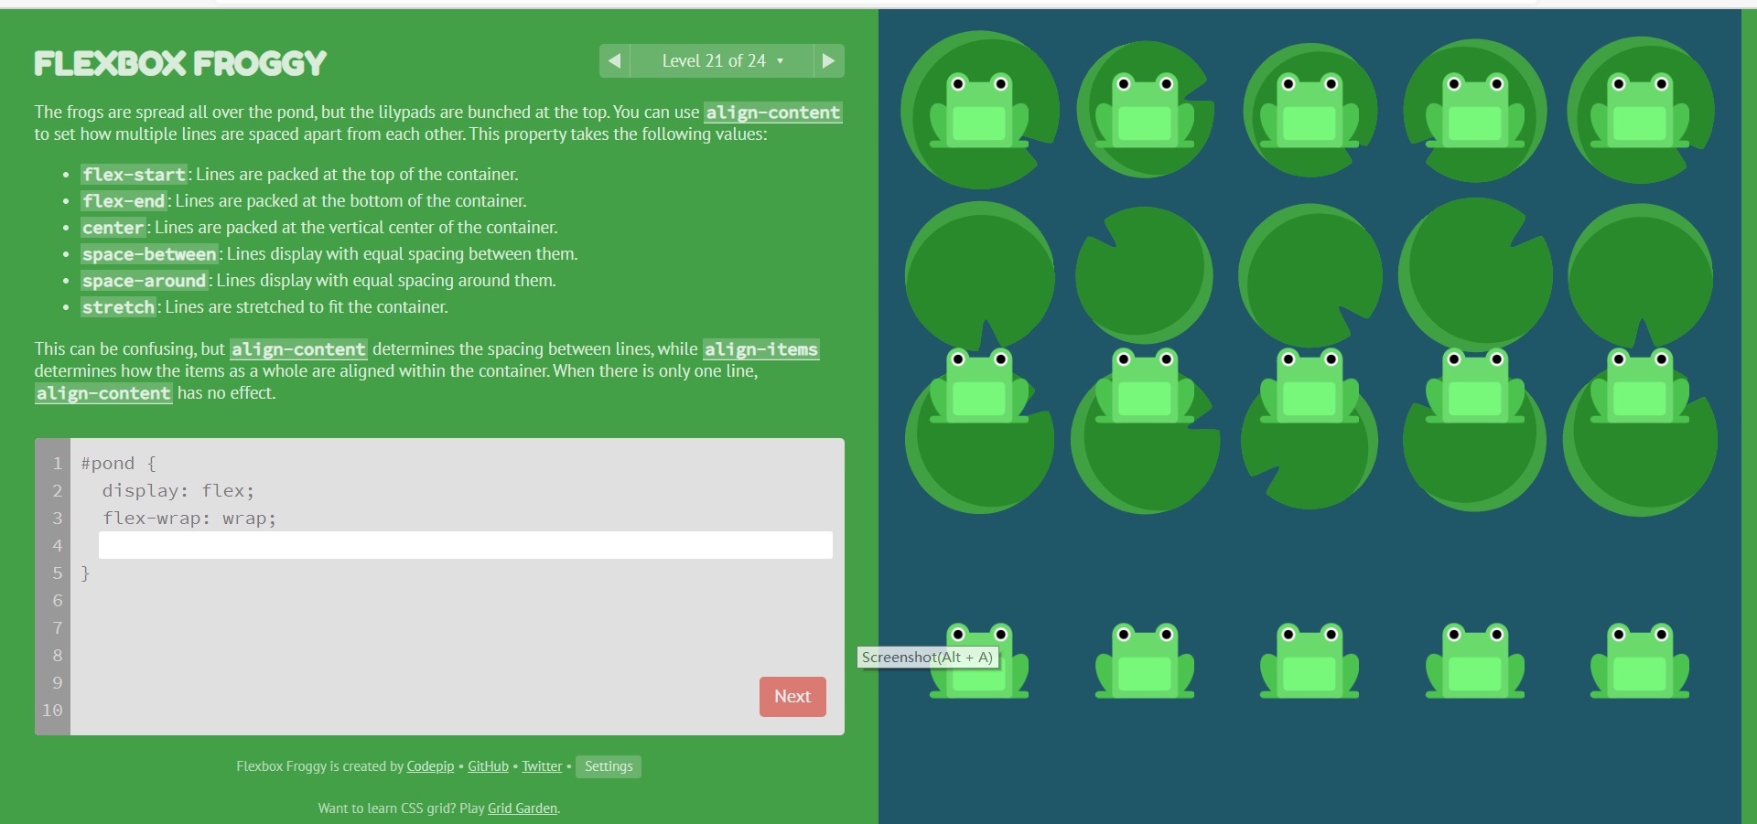
Task: Open the GitHub link
Action: tap(487, 766)
